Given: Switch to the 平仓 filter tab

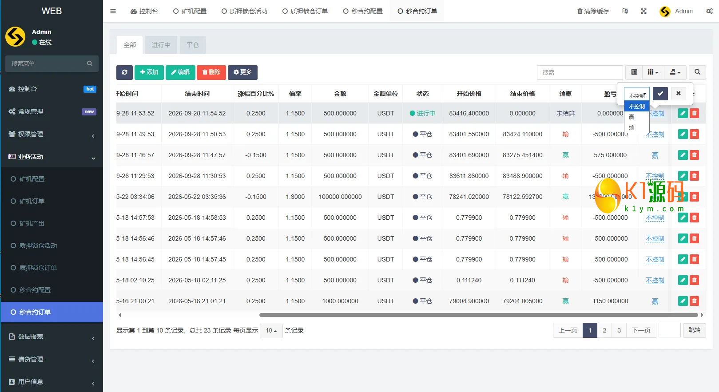Looking at the screenshot, I should (x=193, y=45).
